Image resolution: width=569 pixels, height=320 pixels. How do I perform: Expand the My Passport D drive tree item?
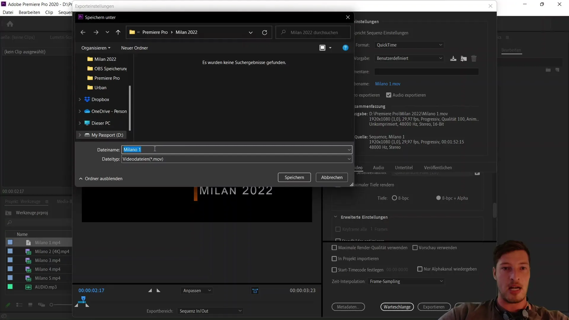(79, 135)
